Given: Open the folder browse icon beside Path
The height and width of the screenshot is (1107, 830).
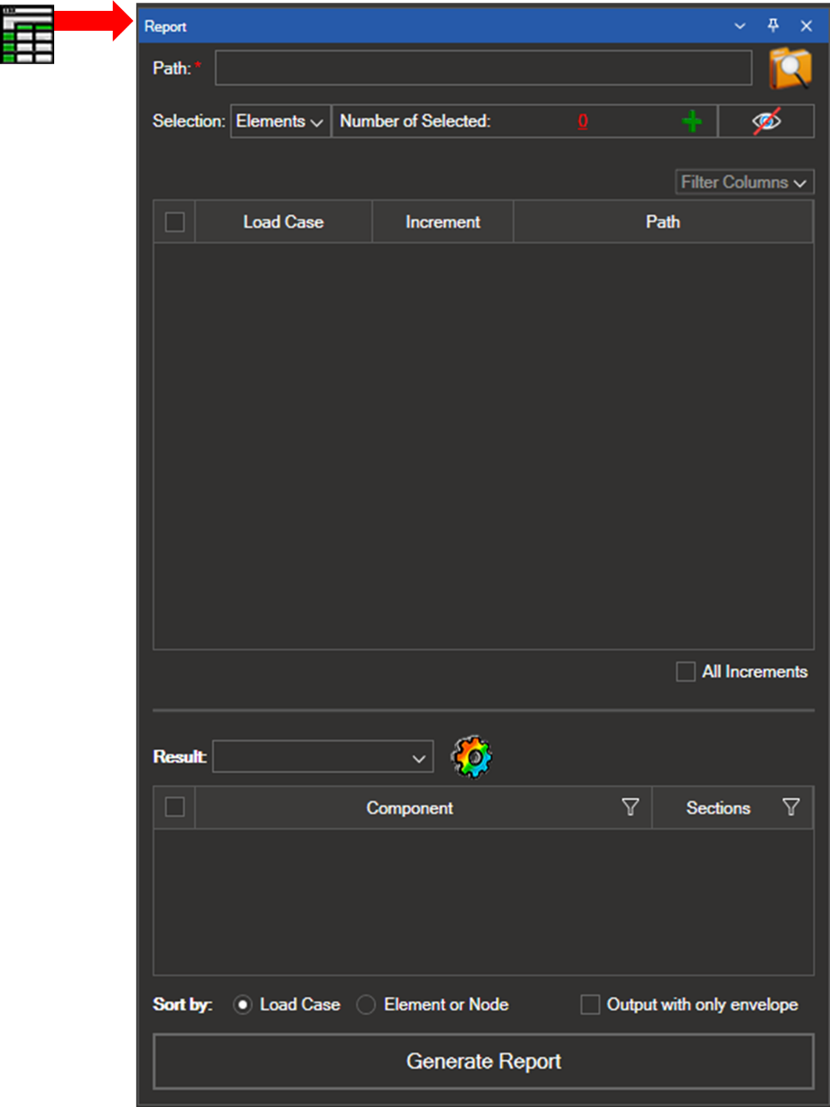Looking at the screenshot, I should (789, 69).
